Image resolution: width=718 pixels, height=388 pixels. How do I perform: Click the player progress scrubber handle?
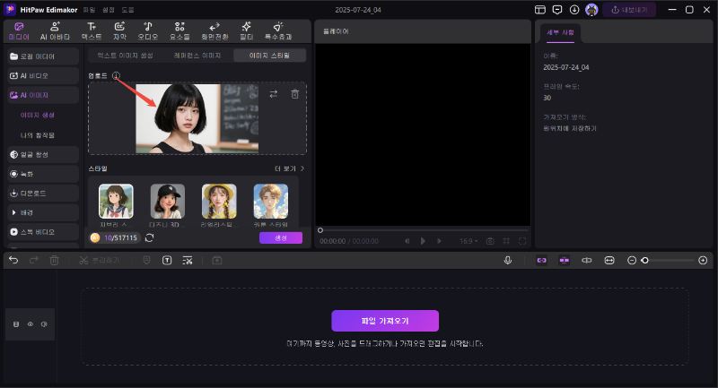tap(320, 230)
